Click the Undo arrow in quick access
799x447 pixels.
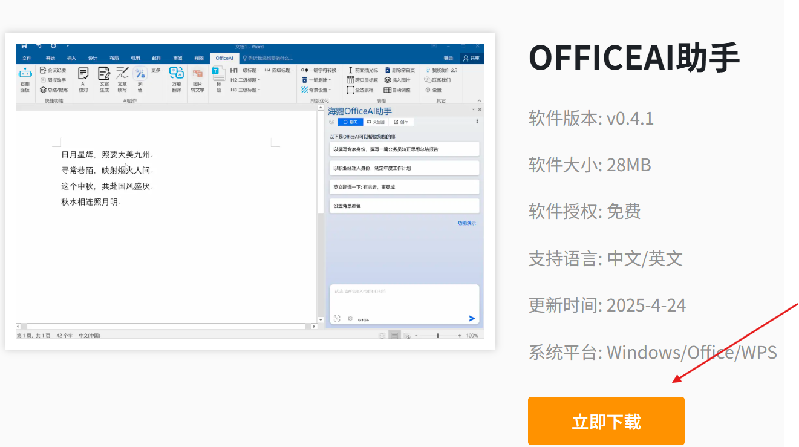pyautogui.click(x=39, y=45)
